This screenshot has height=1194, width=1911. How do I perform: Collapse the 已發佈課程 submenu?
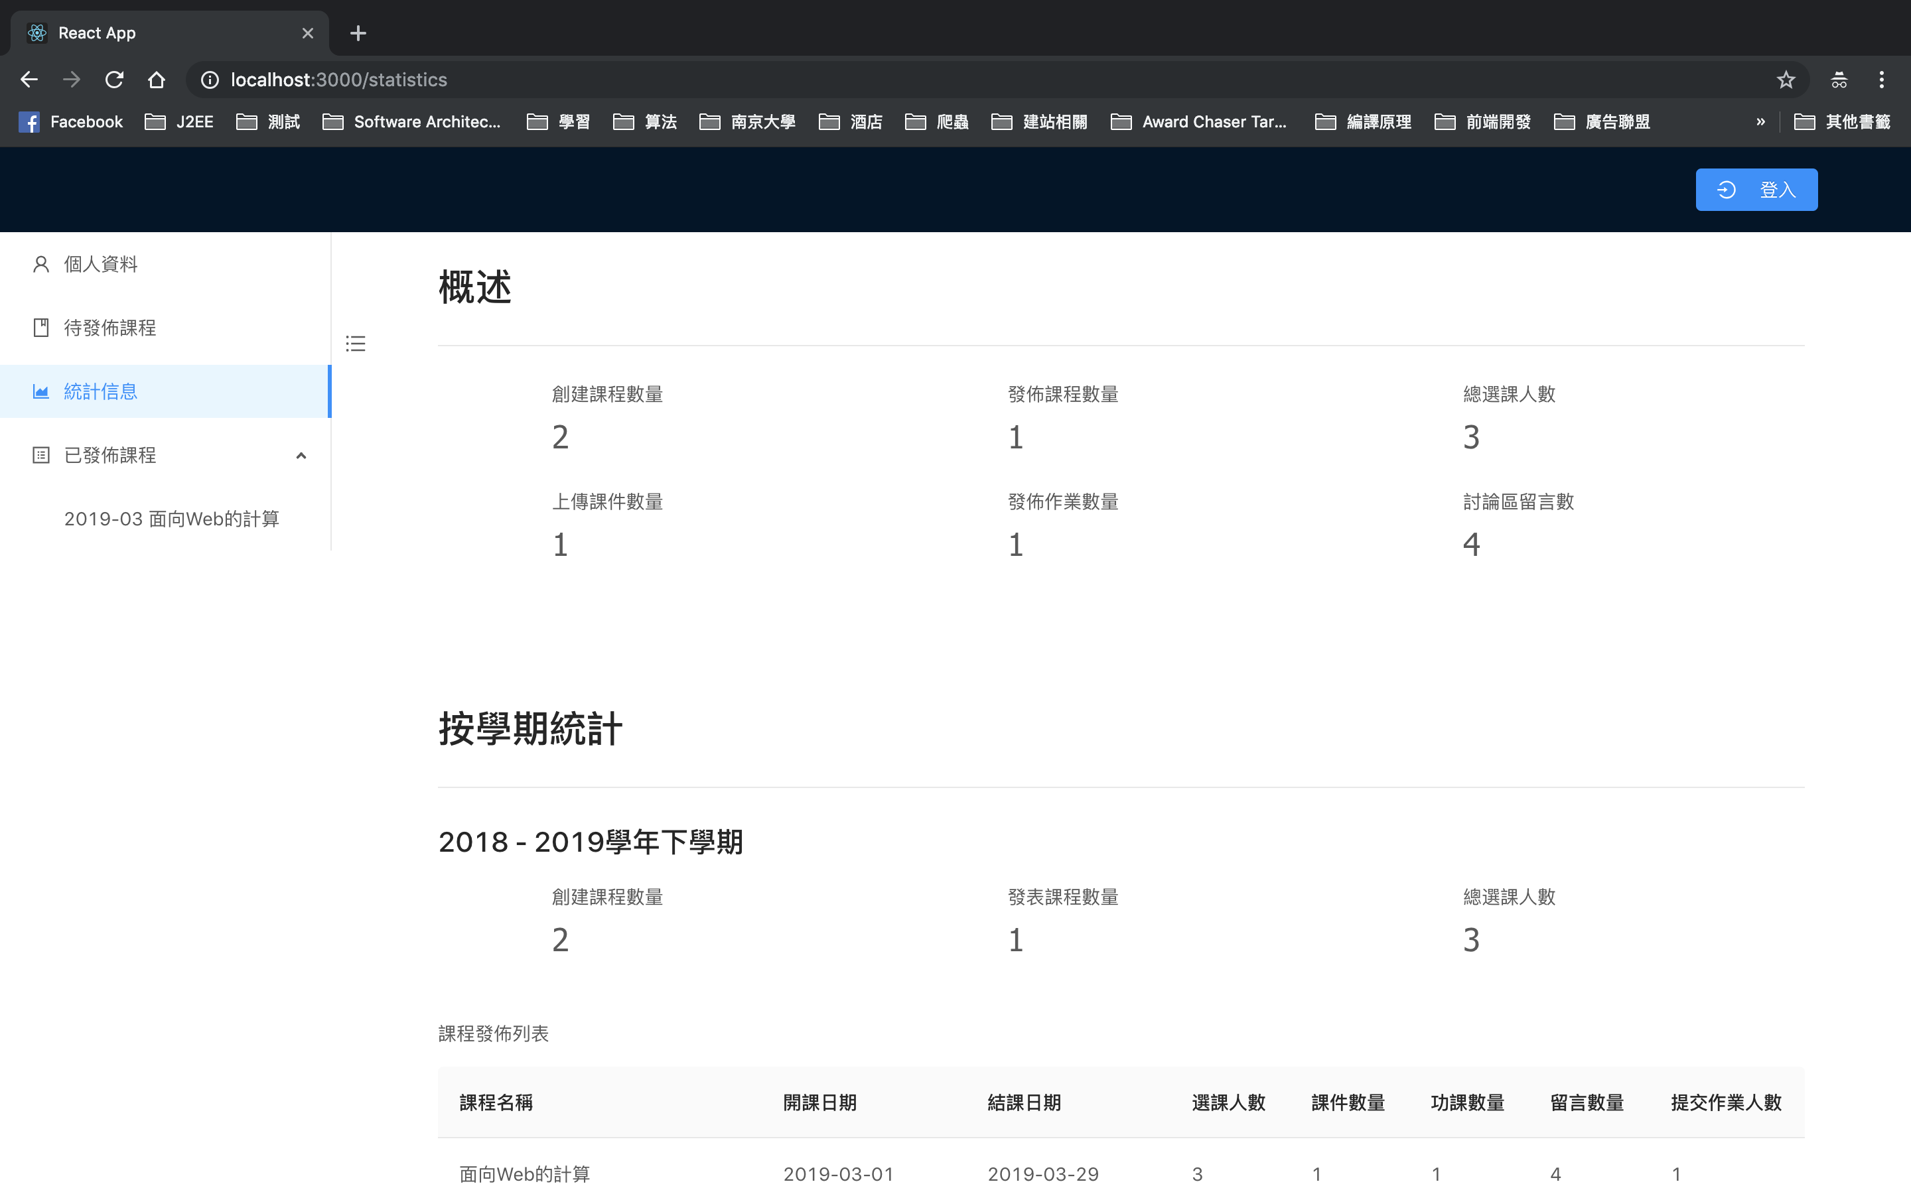point(301,456)
